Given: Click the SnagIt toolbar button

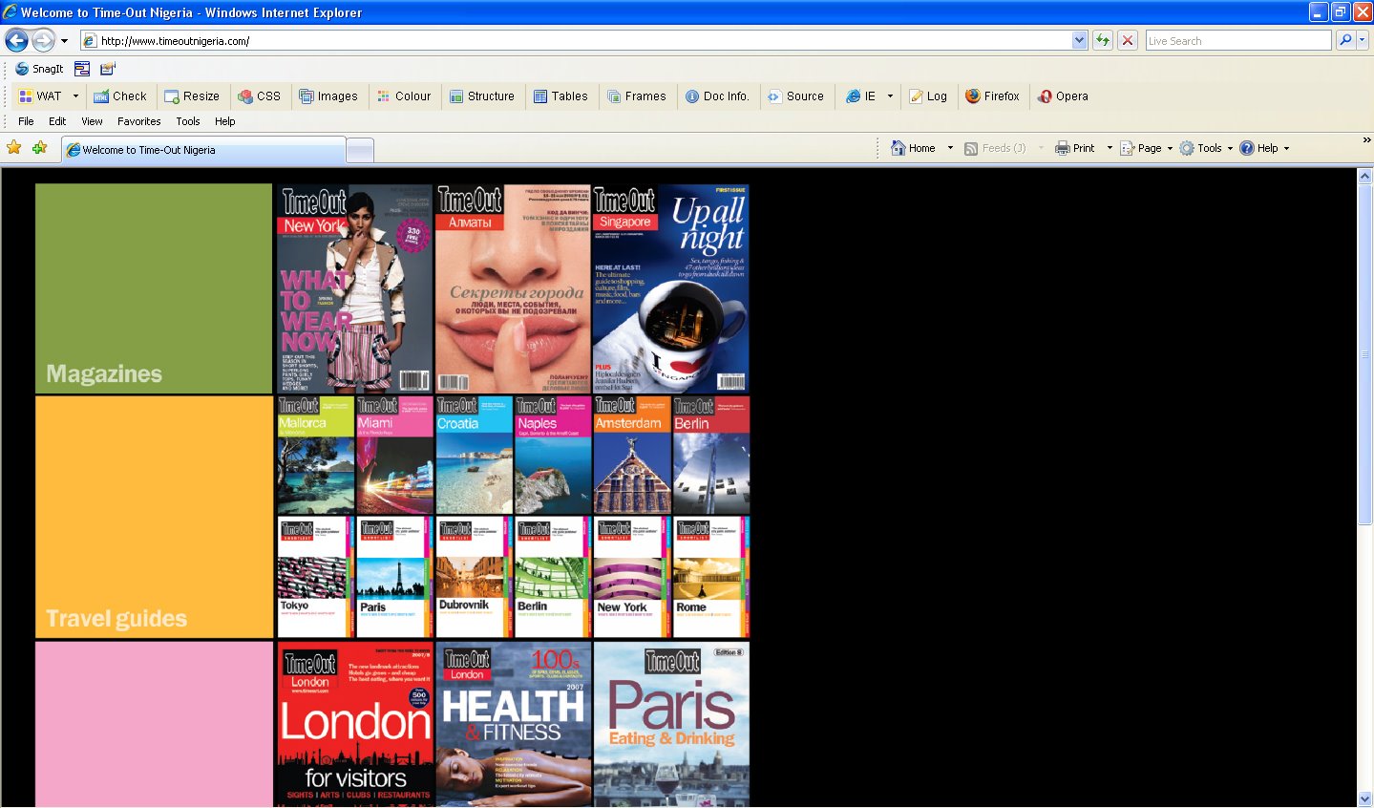Looking at the screenshot, I should [x=39, y=69].
